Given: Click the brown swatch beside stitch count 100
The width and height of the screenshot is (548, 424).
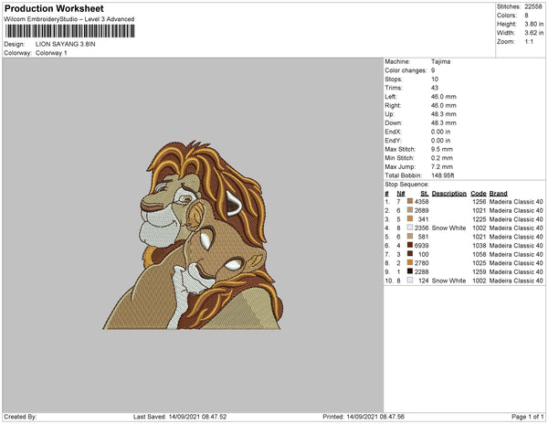Looking at the screenshot, I should click(x=410, y=254).
